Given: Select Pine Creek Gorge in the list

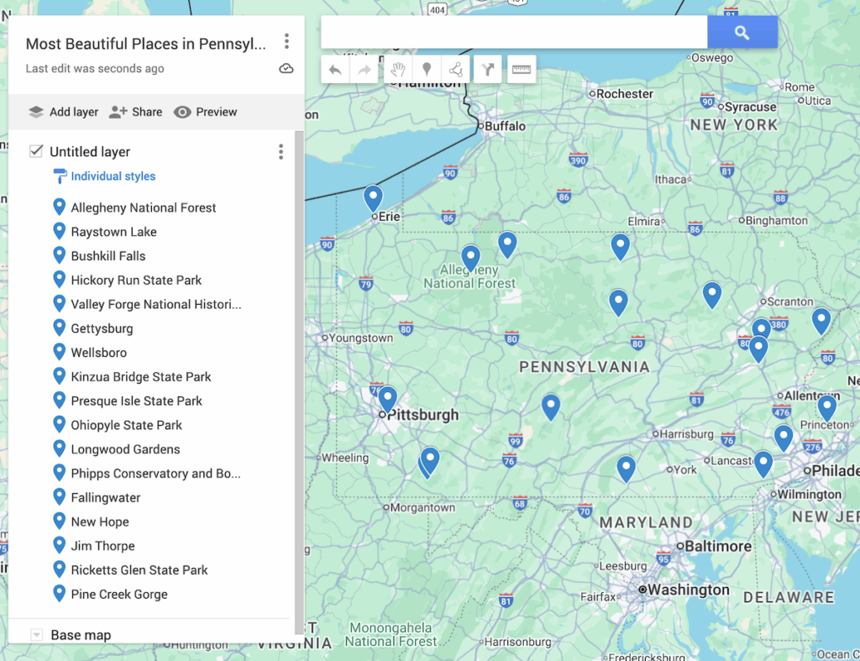Looking at the screenshot, I should coord(119,594).
